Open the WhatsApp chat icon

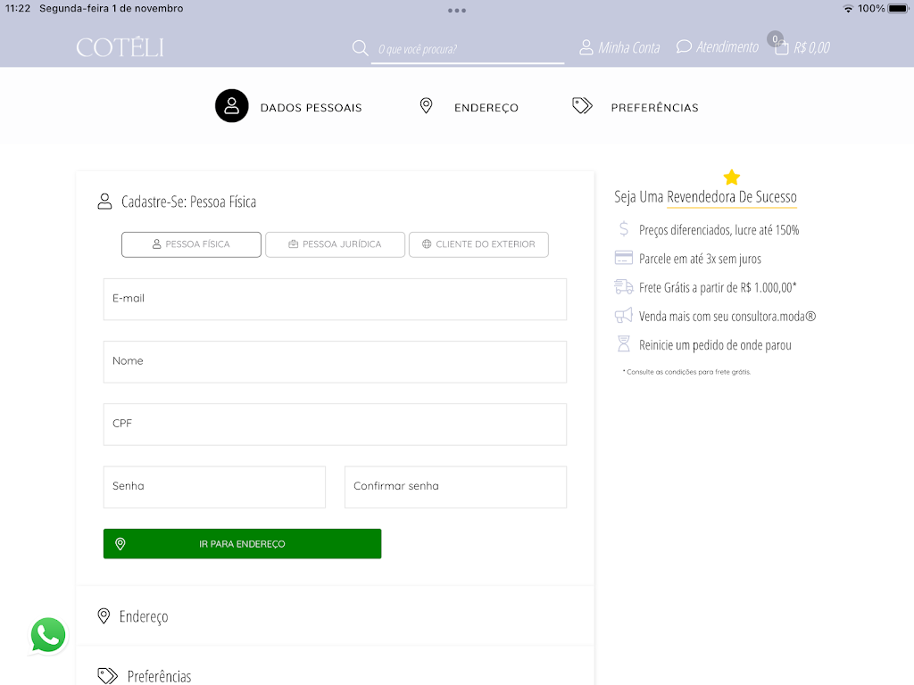48,635
